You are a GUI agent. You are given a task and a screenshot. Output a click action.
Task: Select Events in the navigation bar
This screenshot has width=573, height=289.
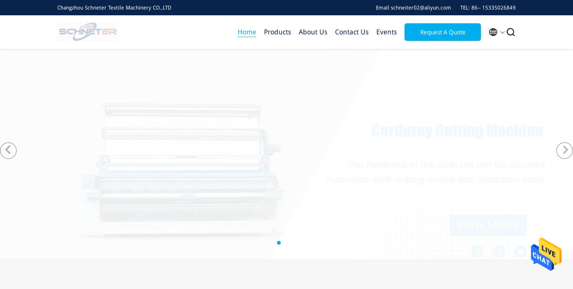pyautogui.click(x=386, y=32)
